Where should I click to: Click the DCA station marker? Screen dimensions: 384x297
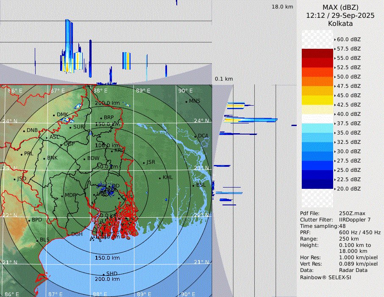[195, 136]
